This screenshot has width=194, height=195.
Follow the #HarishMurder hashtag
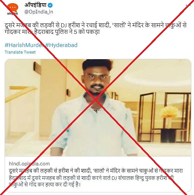pos(24,45)
